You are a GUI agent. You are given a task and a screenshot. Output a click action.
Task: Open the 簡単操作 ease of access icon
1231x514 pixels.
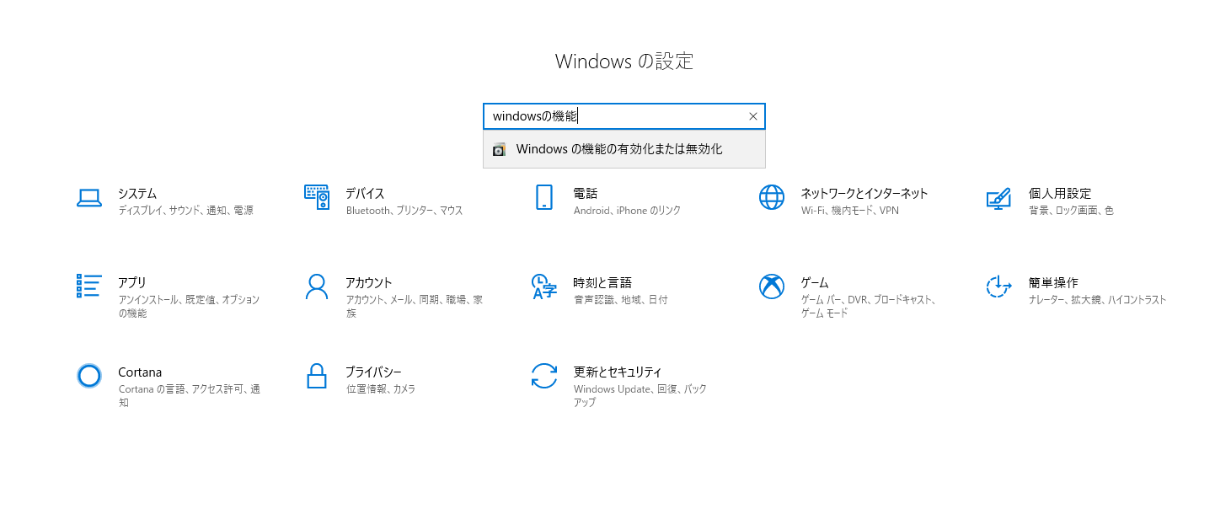click(x=998, y=286)
